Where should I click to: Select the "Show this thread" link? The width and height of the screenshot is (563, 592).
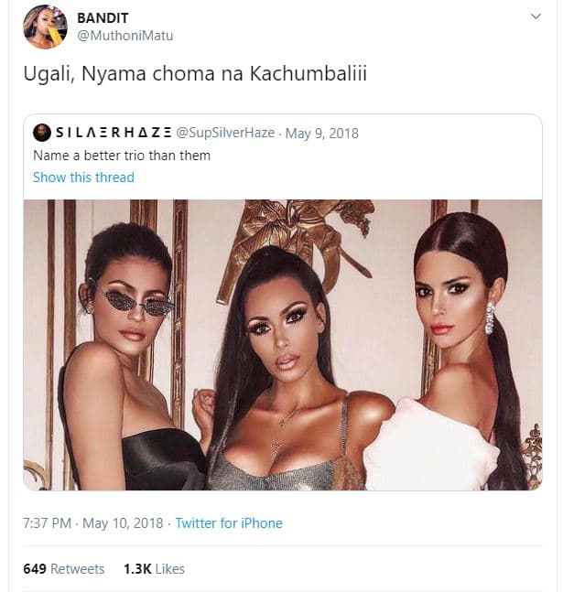click(83, 178)
